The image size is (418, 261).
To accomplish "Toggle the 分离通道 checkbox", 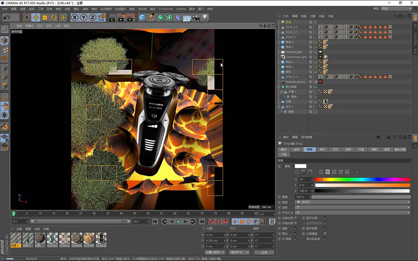I will (325, 234).
